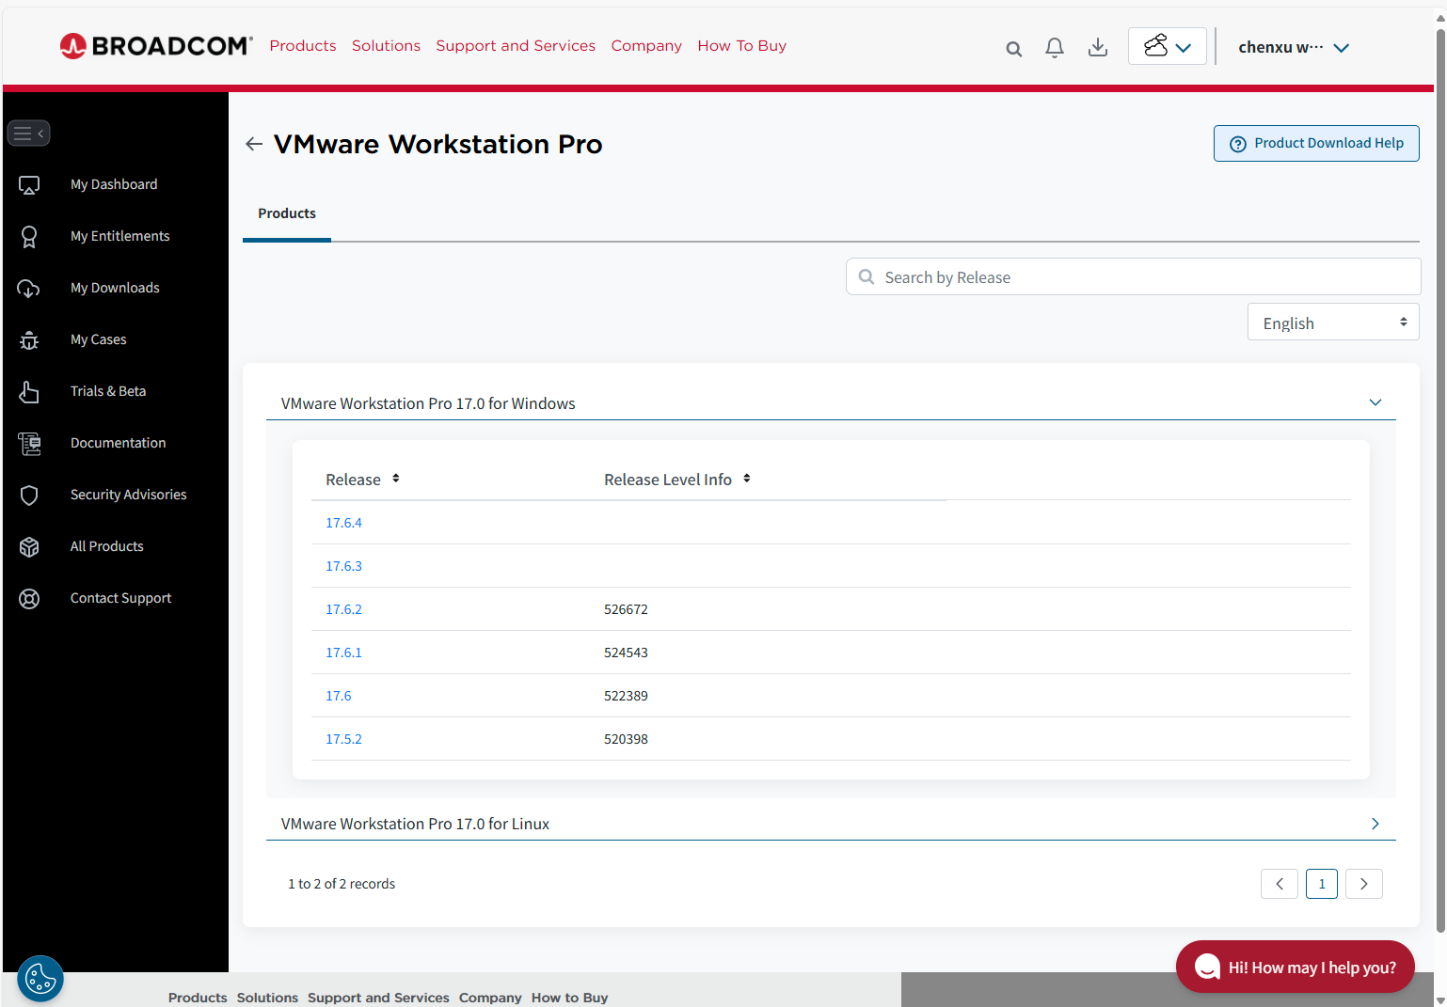This screenshot has width=1447, height=1007.
Task: Collapse the VMware Workstation Pro 17.0 for Windows section
Action: pos(1375,402)
